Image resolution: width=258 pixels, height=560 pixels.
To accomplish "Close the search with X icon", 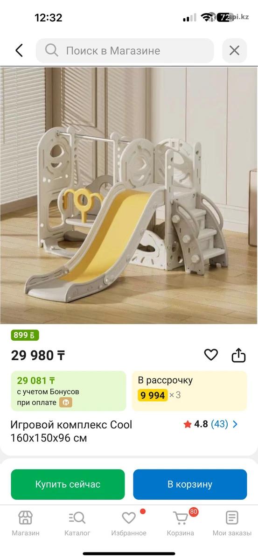I will 234,50.
